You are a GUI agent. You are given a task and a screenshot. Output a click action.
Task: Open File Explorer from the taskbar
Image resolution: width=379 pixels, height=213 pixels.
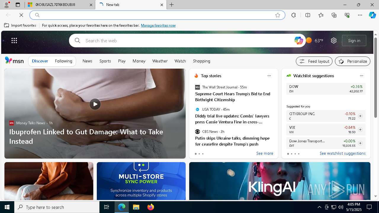(136, 207)
